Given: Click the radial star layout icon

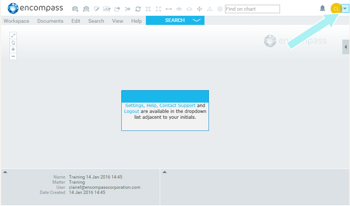Looking at the screenshot, I should click(220, 9).
